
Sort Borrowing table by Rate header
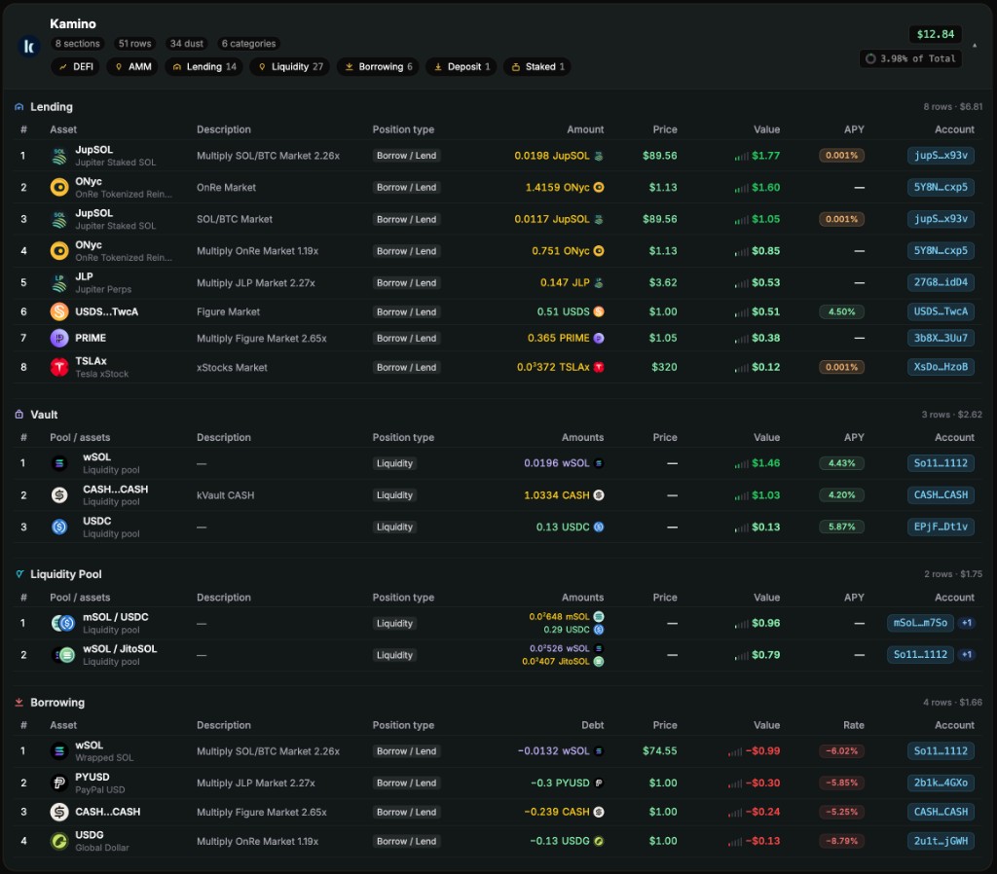point(853,725)
